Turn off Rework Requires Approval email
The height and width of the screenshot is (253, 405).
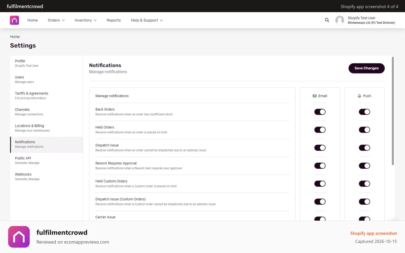[320, 166]
